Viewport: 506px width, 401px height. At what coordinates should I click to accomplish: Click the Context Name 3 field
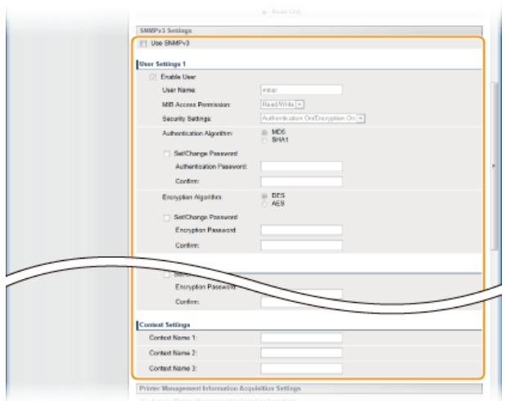(301, 368)
